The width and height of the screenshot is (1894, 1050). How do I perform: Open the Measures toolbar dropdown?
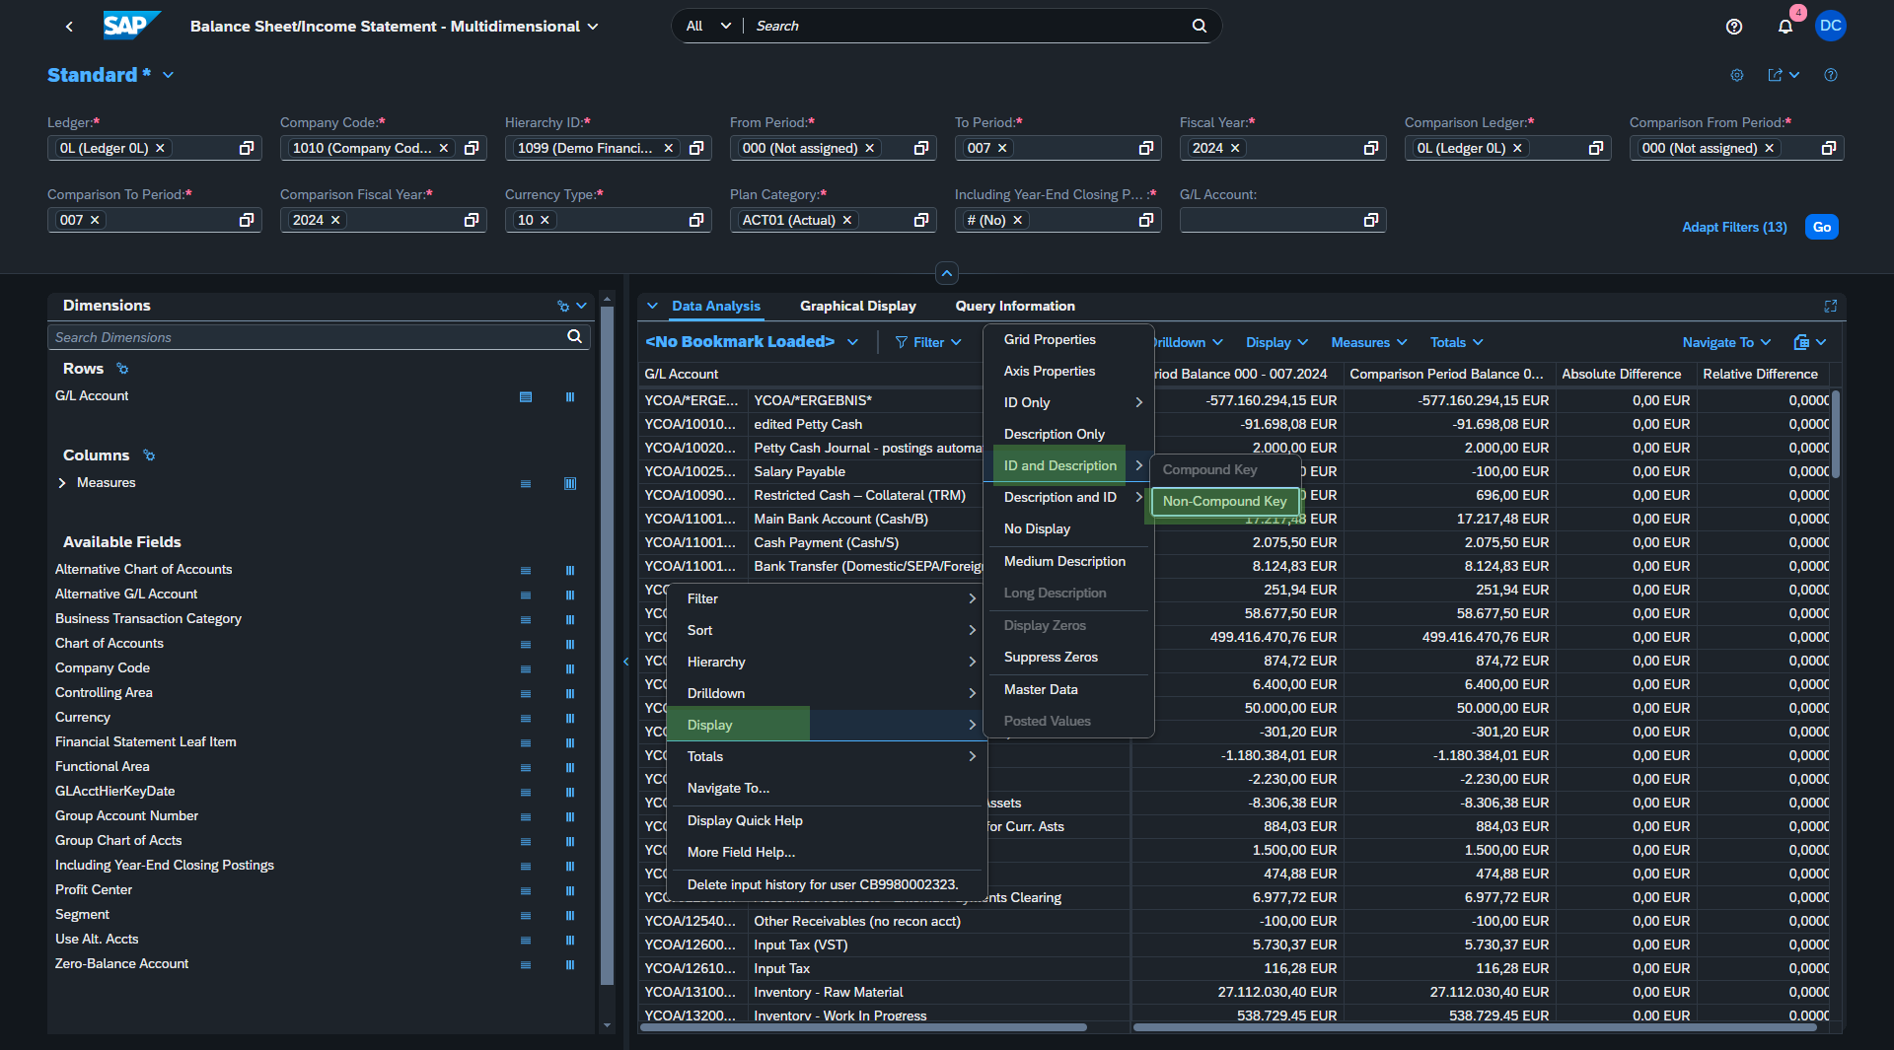pos(1368,342)
